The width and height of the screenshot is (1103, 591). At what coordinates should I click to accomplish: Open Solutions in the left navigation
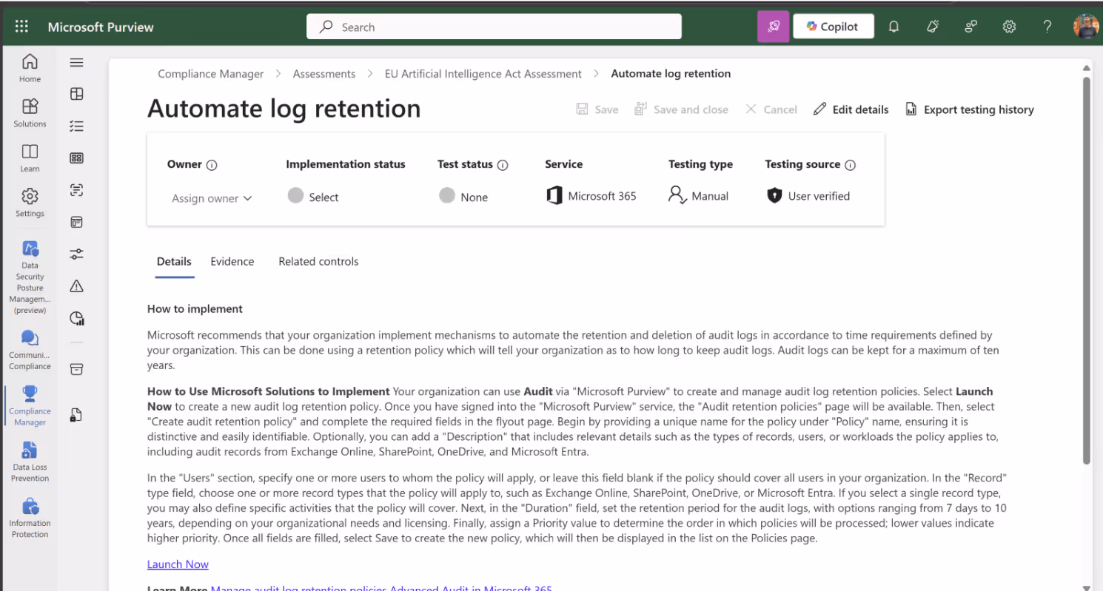tap(30, 112)
